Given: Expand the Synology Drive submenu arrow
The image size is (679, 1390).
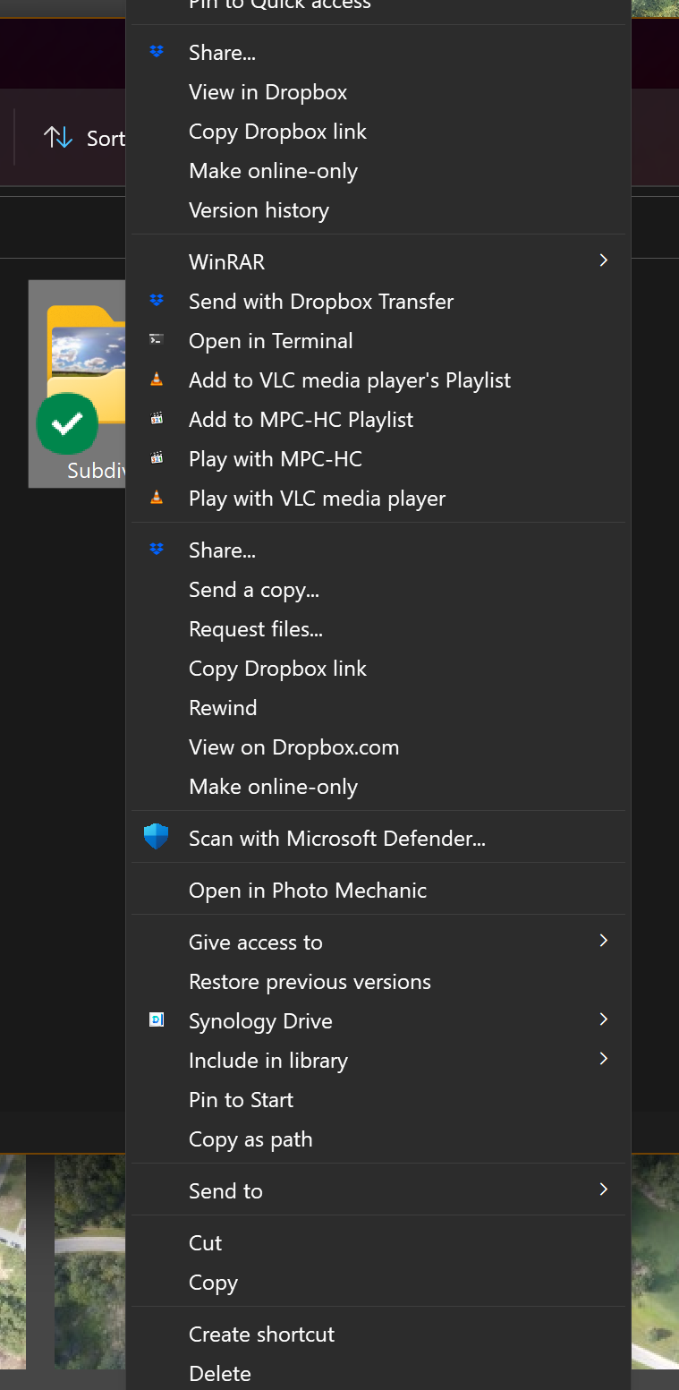Looking at the screenshot, I should click(x=604, y=1019).
